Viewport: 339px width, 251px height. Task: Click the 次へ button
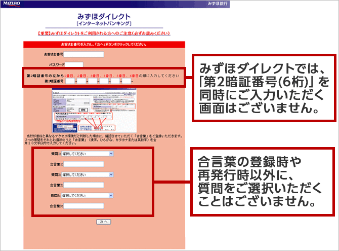click(x=104, y=222)
